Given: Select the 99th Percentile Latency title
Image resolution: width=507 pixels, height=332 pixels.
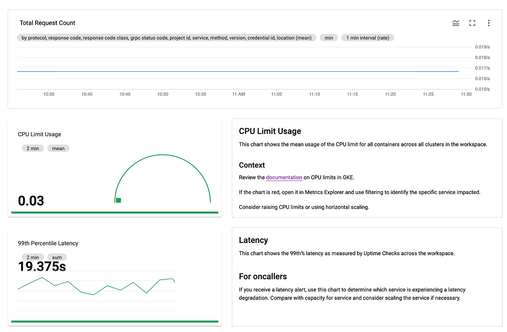Looking at the screenshot, I should click(48, 243).
